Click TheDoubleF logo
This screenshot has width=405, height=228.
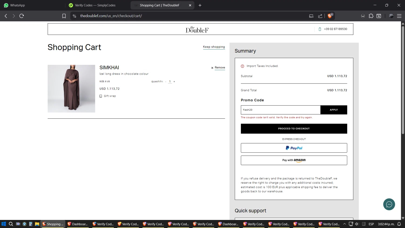(x=197, y=29)
